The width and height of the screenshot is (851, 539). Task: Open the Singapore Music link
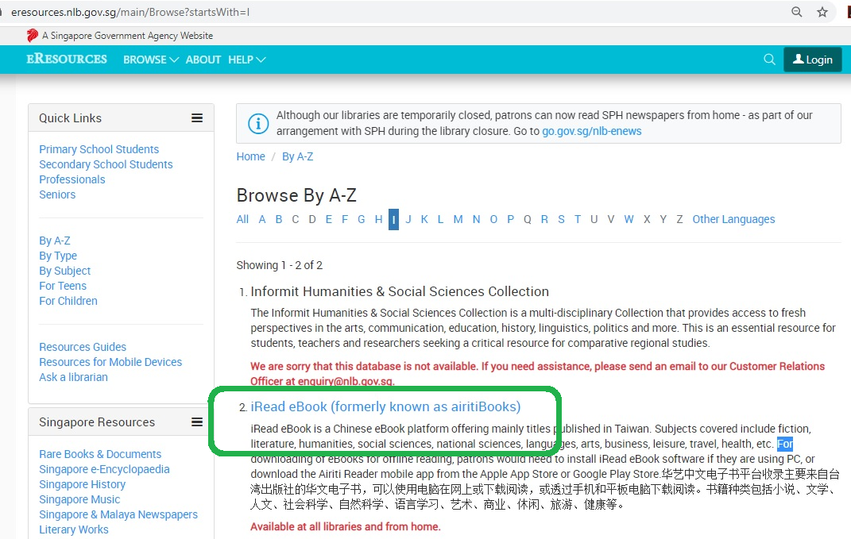click(79, 500)
